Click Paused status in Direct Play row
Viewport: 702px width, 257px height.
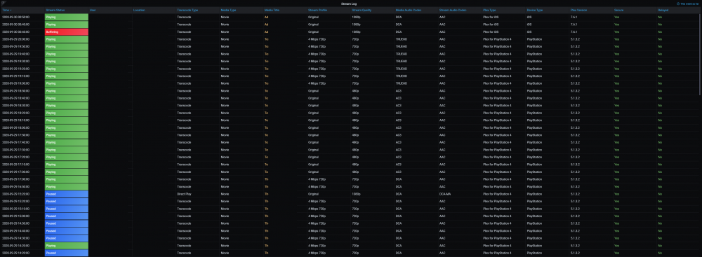click(x=66, y=194)
